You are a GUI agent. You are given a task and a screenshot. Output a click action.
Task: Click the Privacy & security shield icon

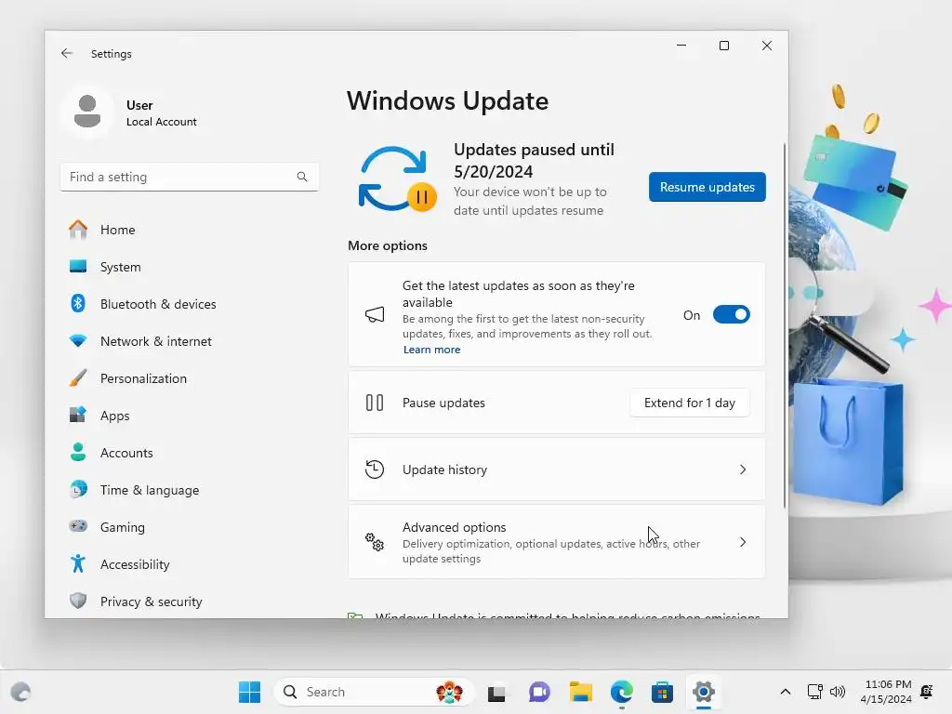click(x=78, y=602)
